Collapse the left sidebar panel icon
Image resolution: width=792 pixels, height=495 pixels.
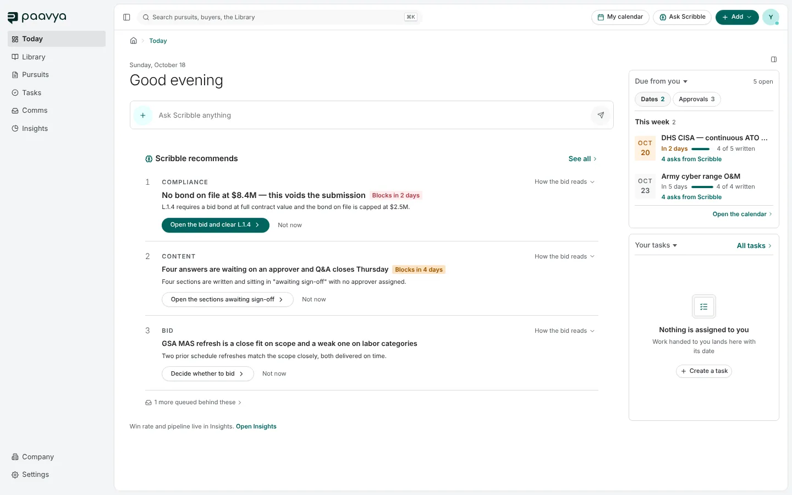[127, 17]
